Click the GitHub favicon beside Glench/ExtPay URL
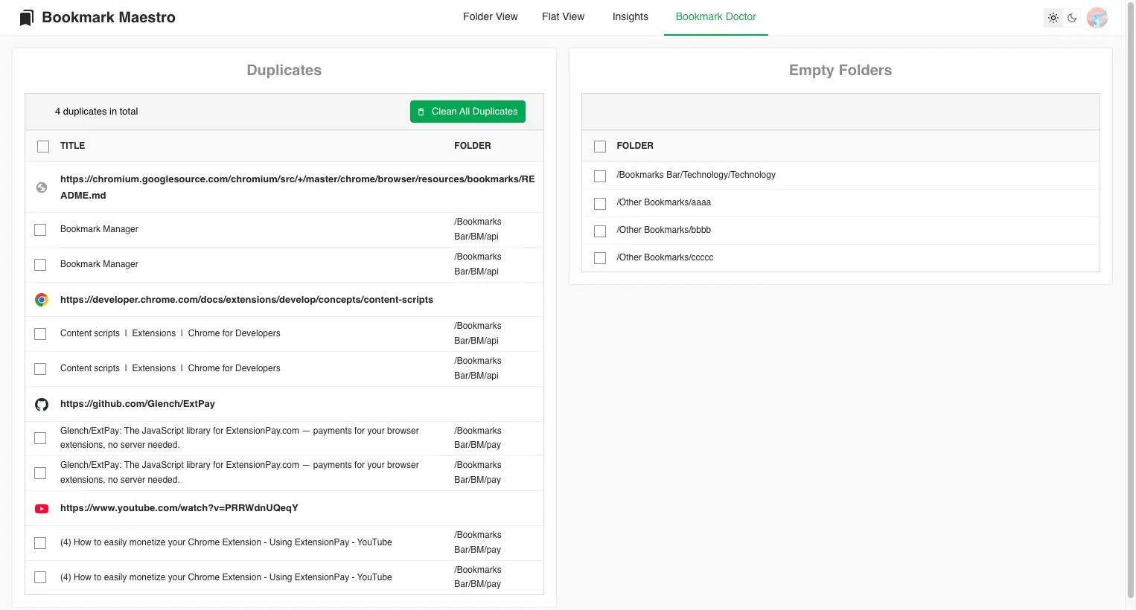 [42, 405]
